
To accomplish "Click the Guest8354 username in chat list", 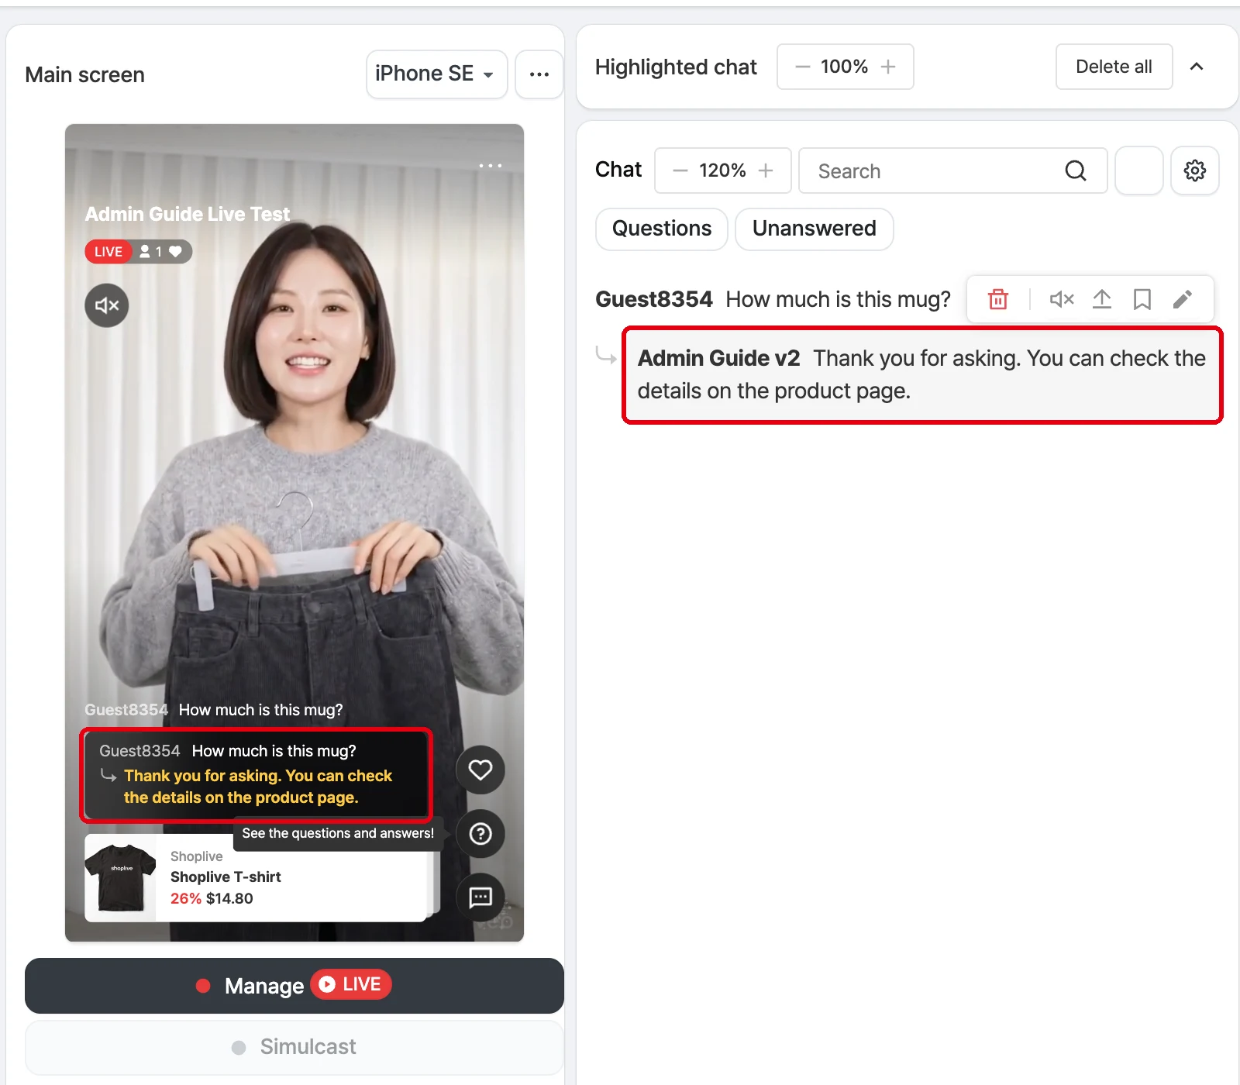I will (654, 299).
